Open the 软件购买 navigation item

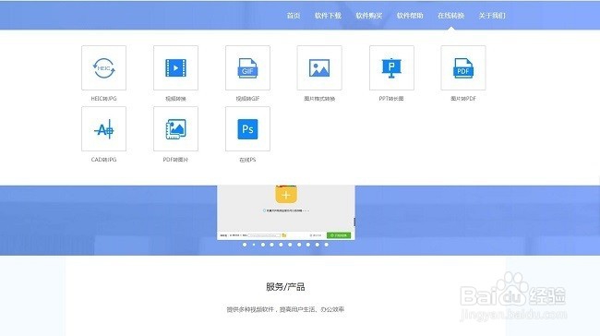point(369,16)
